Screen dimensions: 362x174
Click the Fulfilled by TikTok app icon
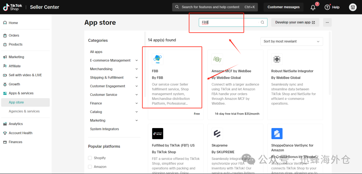(x=158, y=134)
